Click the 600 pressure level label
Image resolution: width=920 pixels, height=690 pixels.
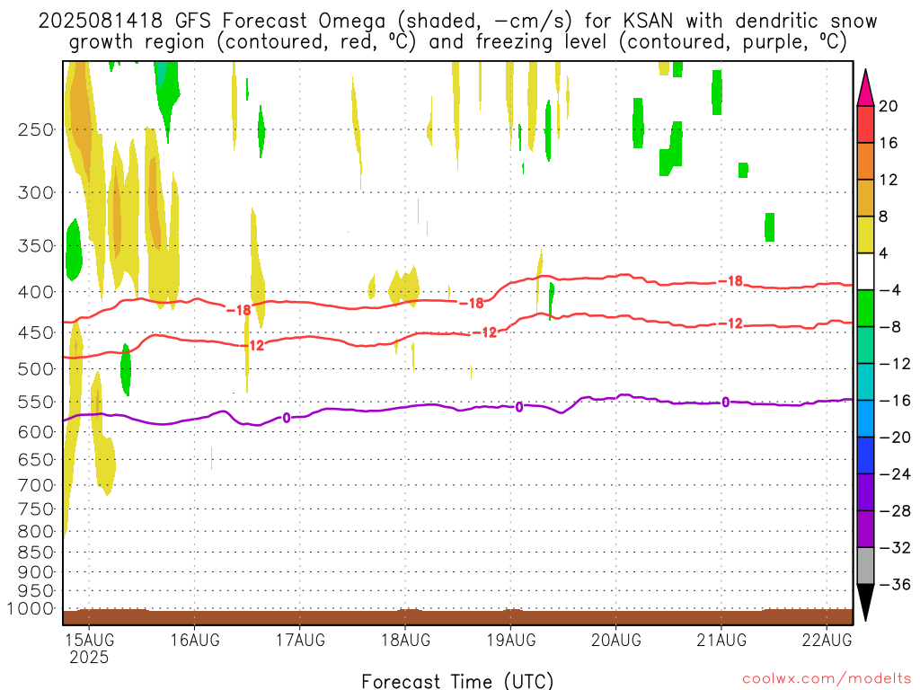point(36,432)
